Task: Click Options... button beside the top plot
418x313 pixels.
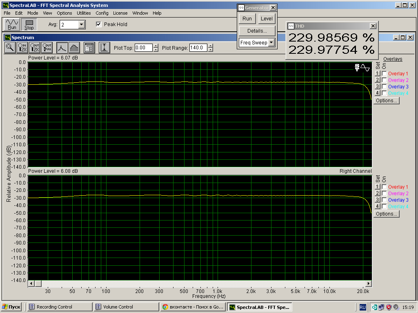Action: [386, 101]
